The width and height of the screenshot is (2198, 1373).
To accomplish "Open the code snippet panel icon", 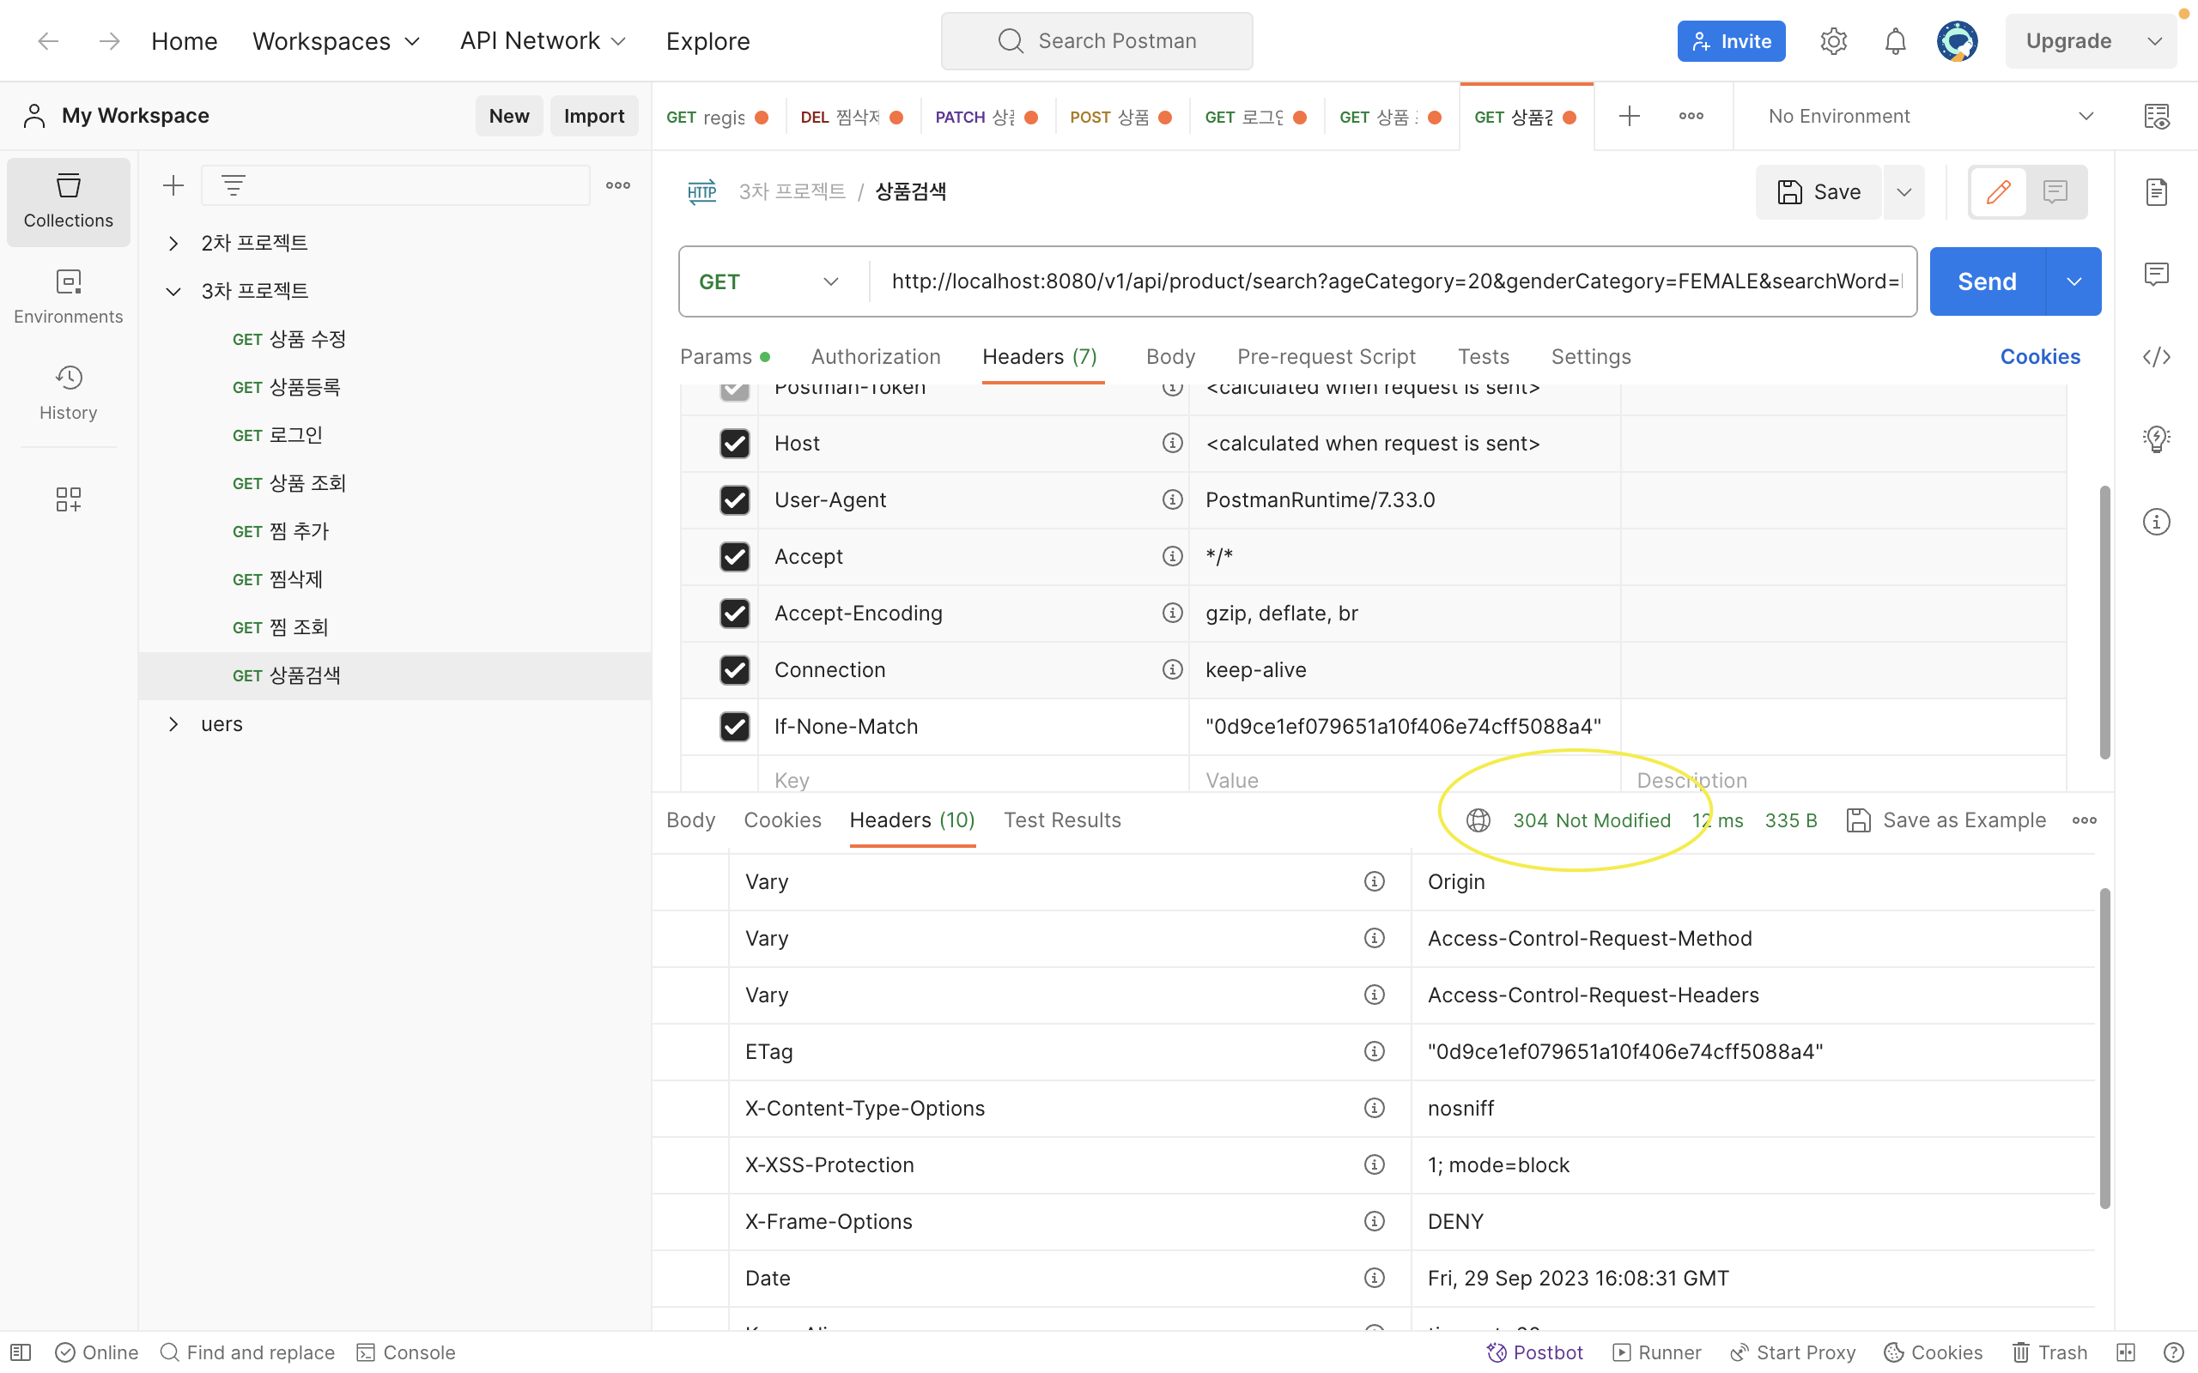I will pos(2156,357).
